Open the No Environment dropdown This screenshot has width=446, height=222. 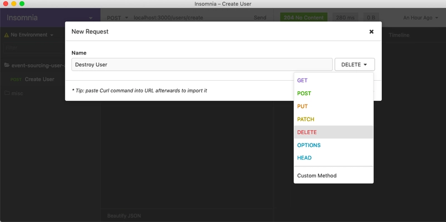pyautogui.click(x=29, y=35)
